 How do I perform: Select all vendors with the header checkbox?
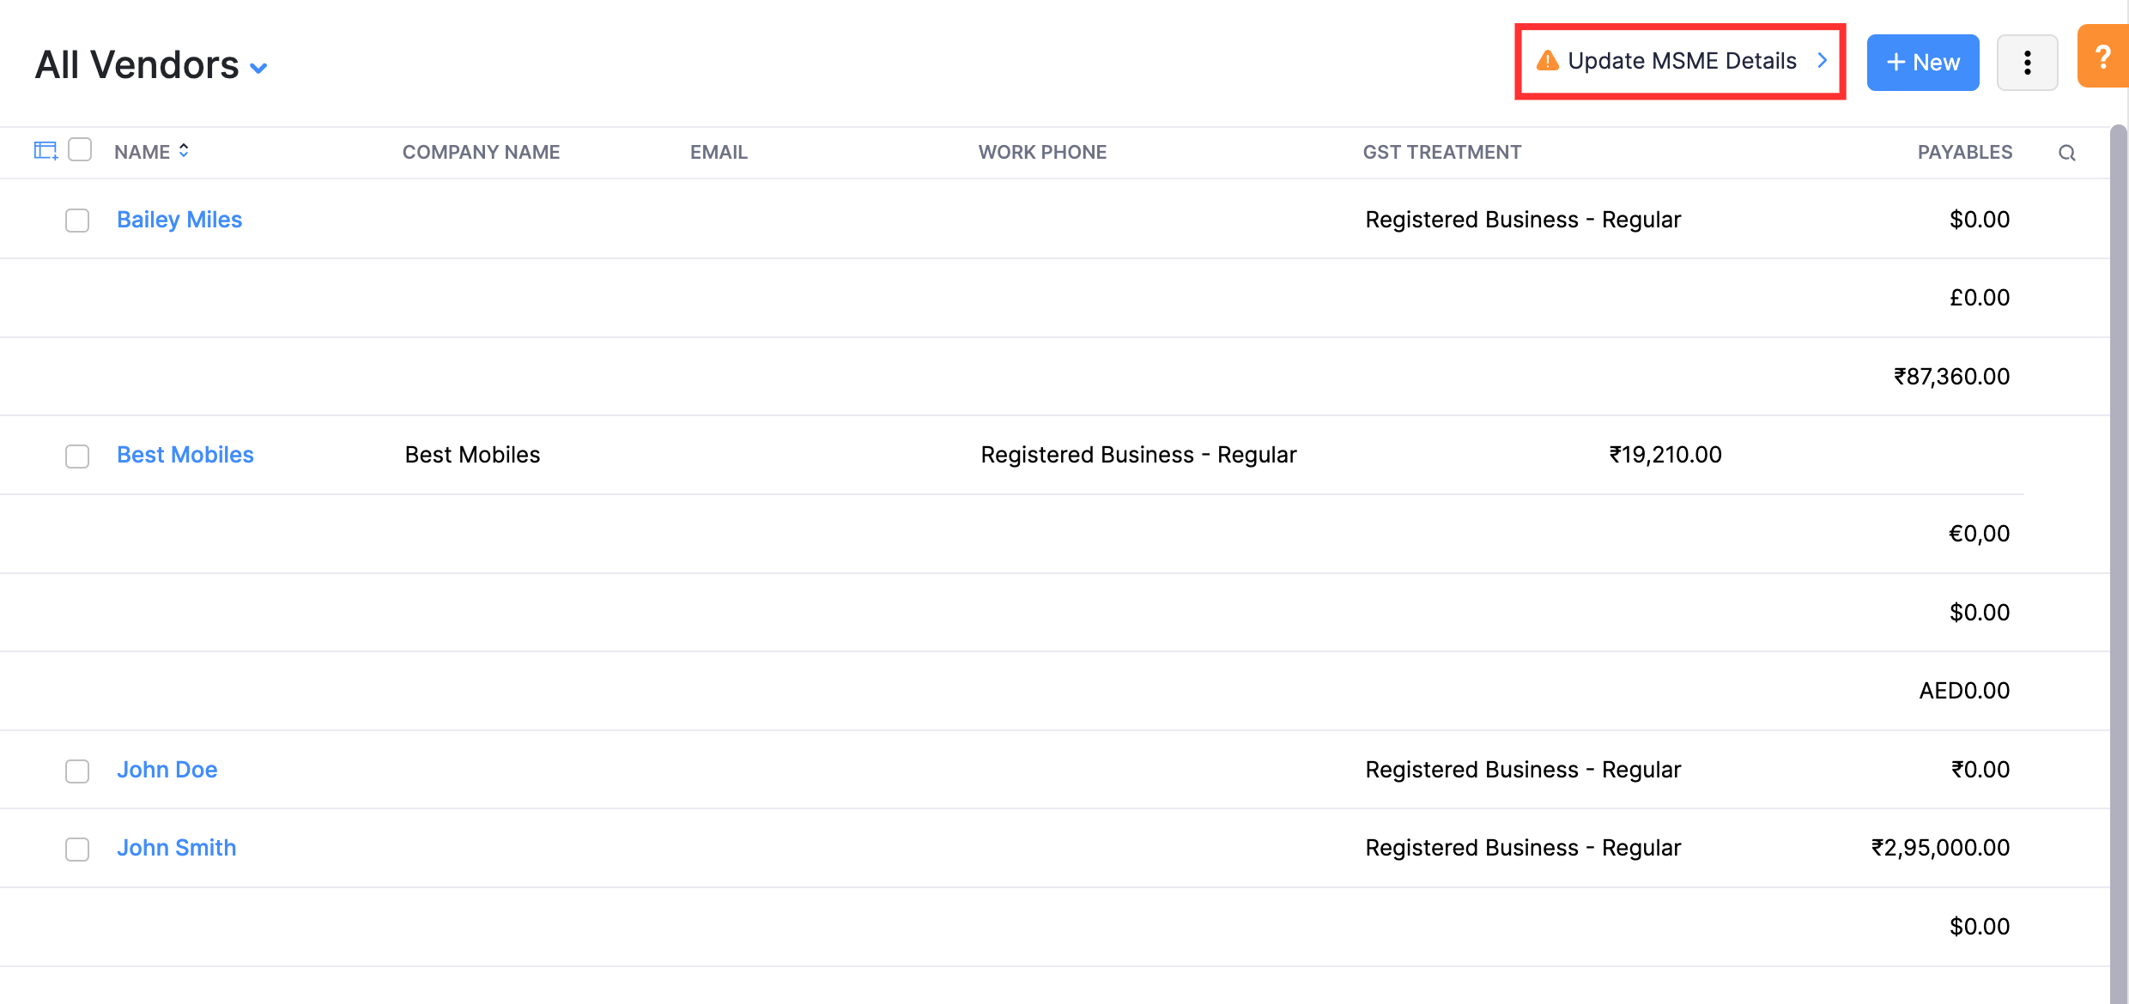[x=80, y=149]
